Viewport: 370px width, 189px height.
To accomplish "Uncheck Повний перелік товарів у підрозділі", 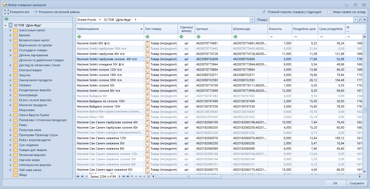I will (264, 12).
